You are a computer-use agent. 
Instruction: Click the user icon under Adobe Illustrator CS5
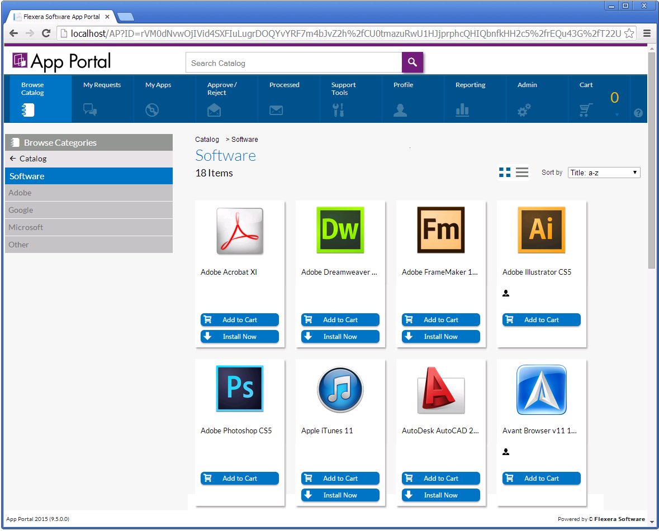506,293
